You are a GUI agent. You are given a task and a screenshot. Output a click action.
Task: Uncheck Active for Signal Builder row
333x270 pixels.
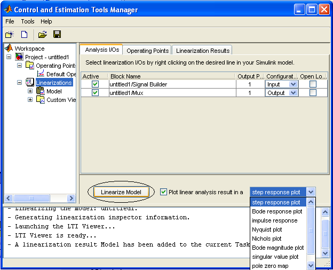[95, 84]
